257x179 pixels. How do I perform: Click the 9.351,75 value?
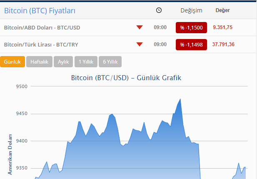[222, 27]
